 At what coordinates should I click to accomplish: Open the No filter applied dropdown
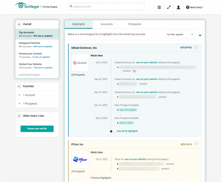pos(180,35)
